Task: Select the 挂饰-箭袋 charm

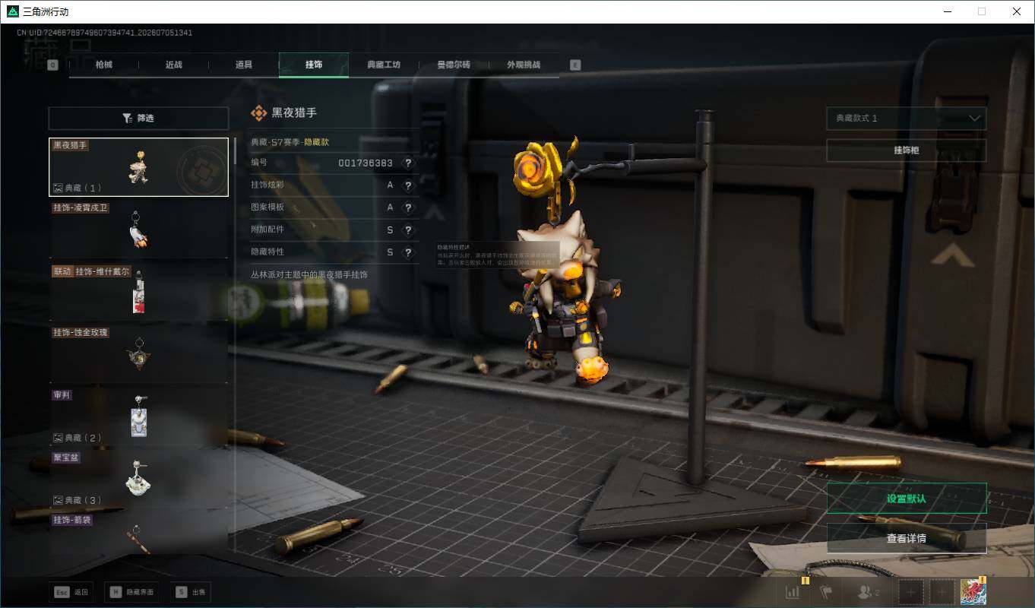Action: [x=138, y=534]
